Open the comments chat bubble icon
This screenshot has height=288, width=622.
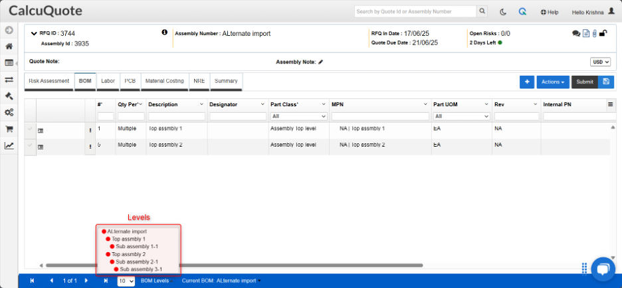[x=576, y=34]
